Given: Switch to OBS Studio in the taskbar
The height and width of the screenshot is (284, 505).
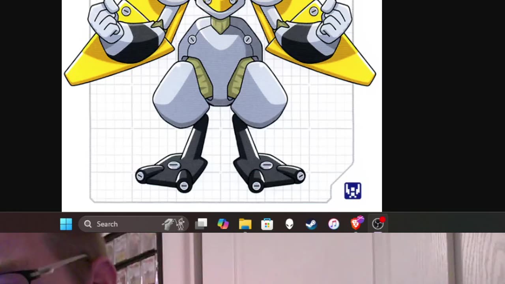Looking at the screenshot, I should [x=378, y=224].
